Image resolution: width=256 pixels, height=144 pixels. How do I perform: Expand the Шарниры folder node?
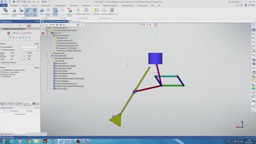(51, 38)
